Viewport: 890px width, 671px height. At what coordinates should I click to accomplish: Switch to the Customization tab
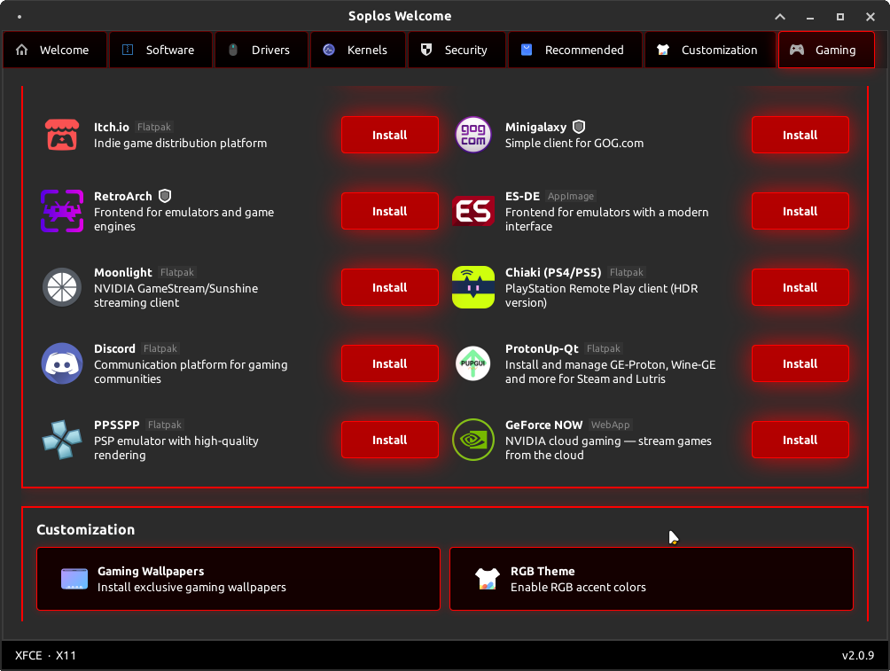coord(710,50)
